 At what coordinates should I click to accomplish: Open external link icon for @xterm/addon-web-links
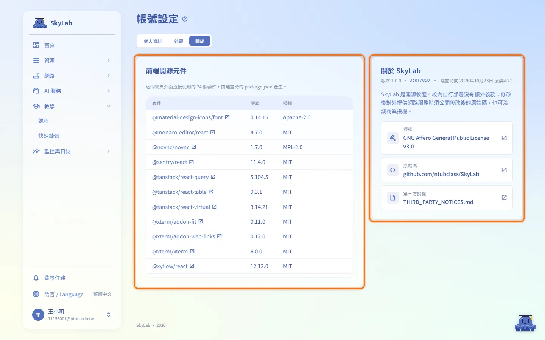[x=220, y=236]
